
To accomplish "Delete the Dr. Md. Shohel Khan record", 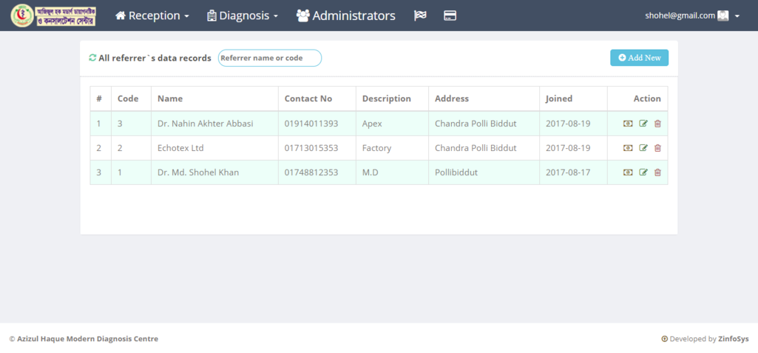I will pos(657,172).
